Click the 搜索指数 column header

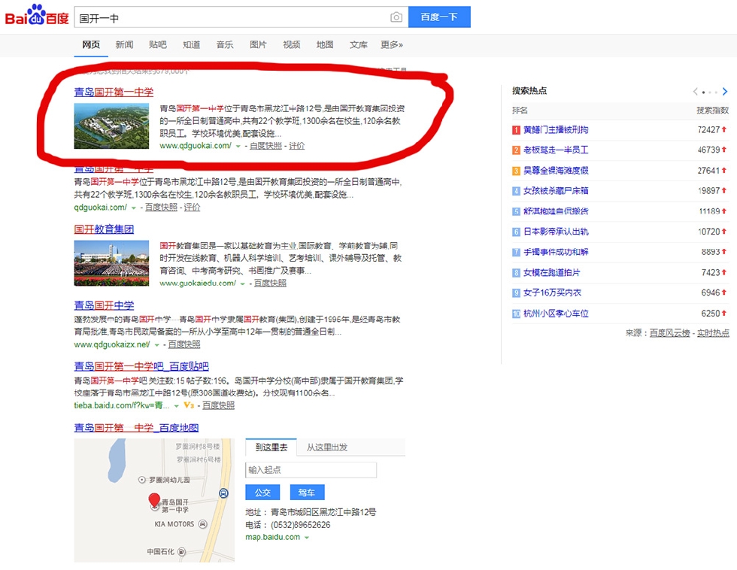point(713,111)
